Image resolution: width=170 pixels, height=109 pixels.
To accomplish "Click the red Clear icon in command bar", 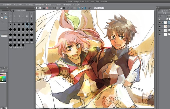I will coord(47,8).
